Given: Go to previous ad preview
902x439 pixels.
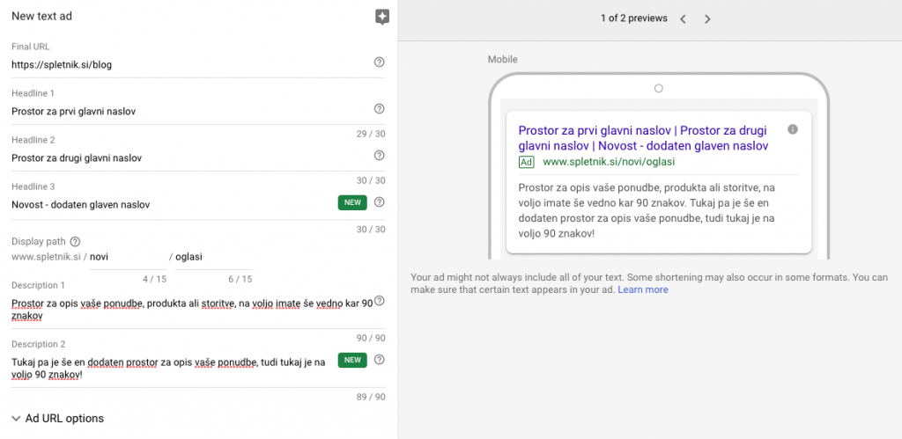Looking at the screenshot, I should point(683,18).
